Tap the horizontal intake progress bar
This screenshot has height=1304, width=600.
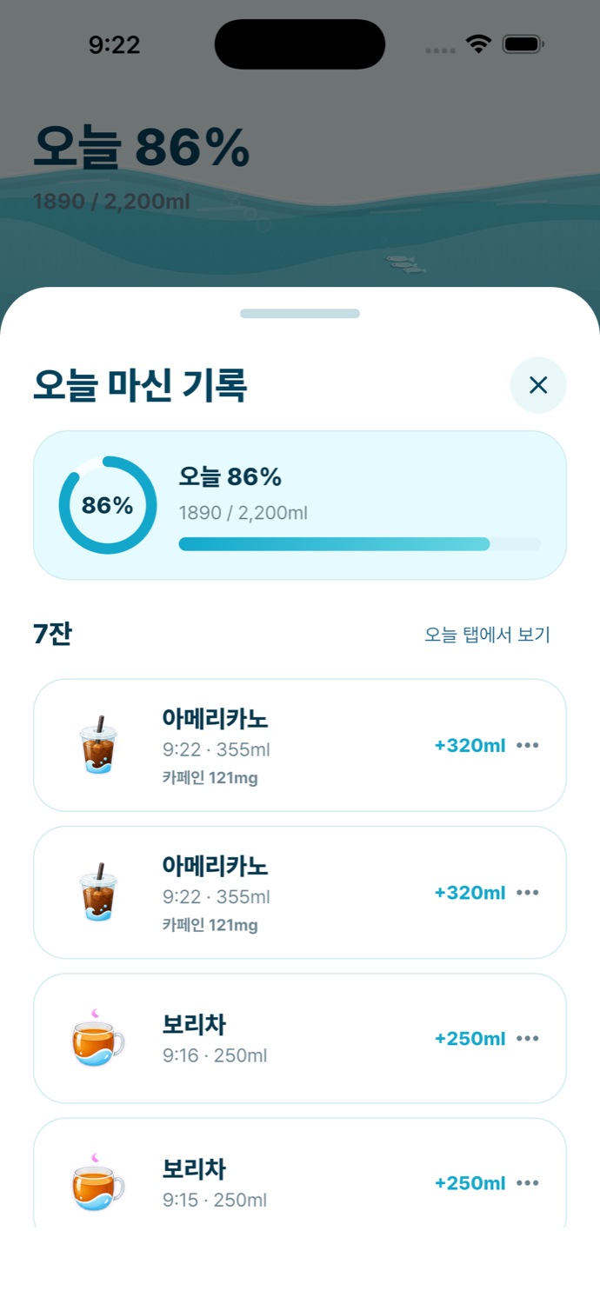tap(360, 544)
